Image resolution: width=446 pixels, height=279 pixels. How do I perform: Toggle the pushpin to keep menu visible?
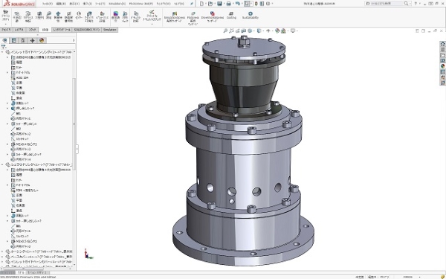click(192, 4)
